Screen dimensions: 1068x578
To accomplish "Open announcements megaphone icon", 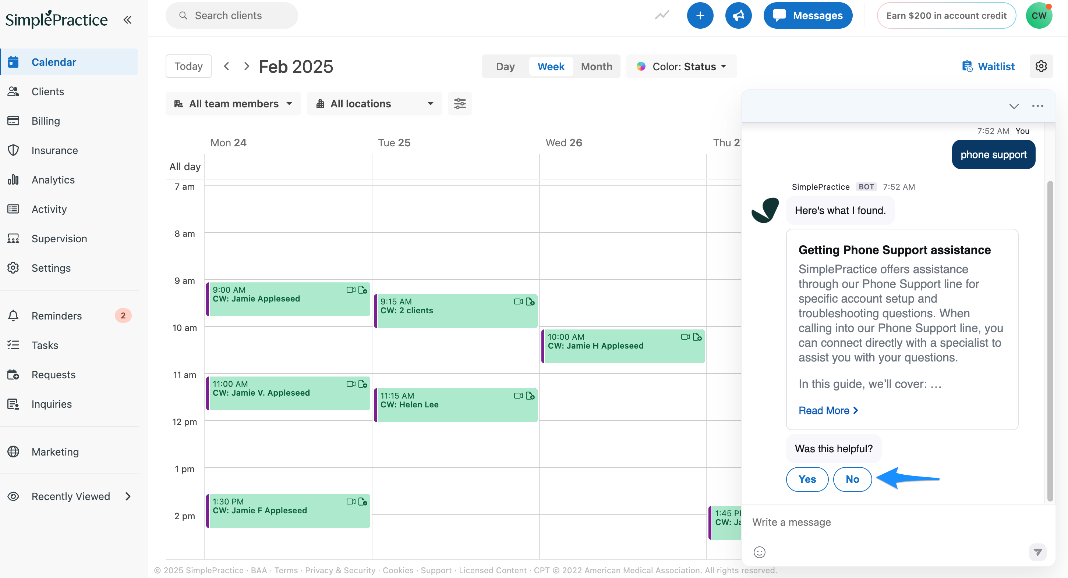I will [x=738, y=15].
